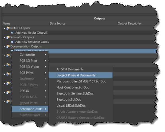Image resolution: width=165 pixels, height=132 pixels.
Task: Open the PCB Prints submenu
Action: 27,73
